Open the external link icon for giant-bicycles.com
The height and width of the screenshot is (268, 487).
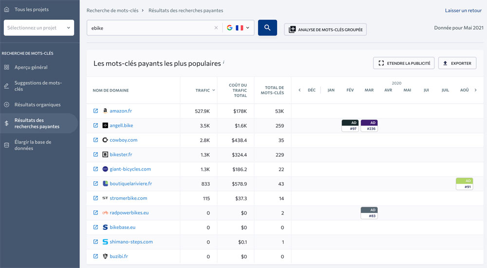pyautogui.click(x=95, y=169)
